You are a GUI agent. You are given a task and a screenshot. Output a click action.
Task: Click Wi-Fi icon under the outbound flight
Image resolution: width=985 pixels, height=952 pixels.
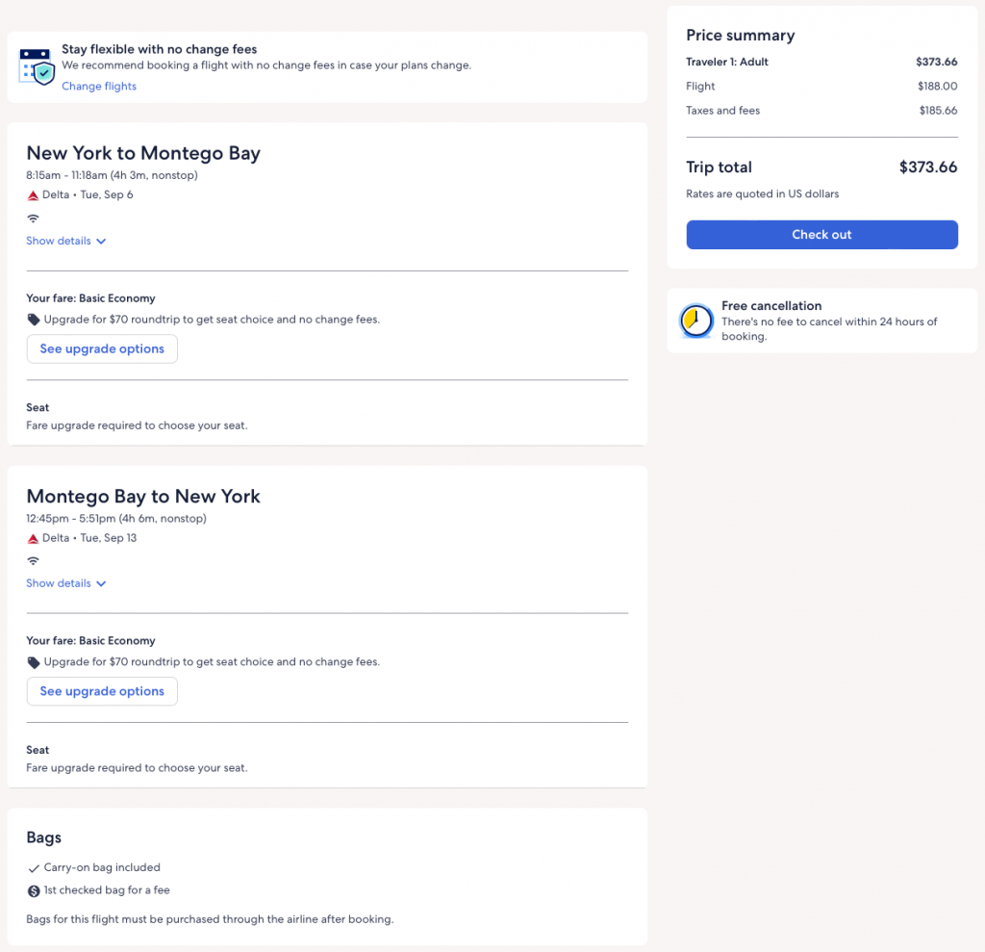(33, 219)
